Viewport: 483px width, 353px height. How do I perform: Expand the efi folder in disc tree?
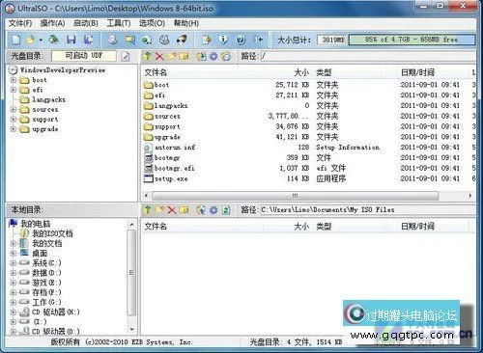coord(14,90)
